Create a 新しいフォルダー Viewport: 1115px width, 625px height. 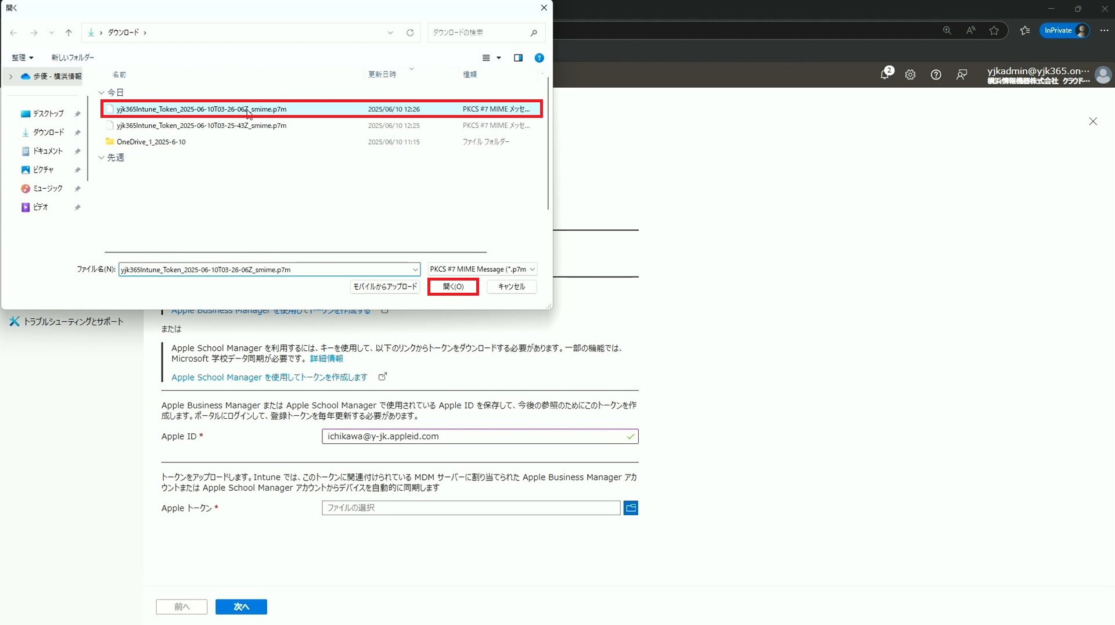(73, 58)
